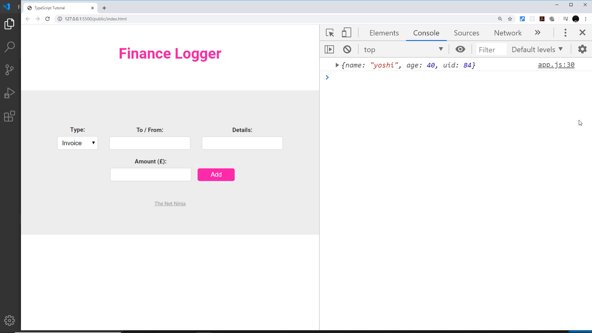The height and width of the screenshot is (333, 592).
Task: Click the address bar URL
Action: pyautogui.click(x=96, y=19)
